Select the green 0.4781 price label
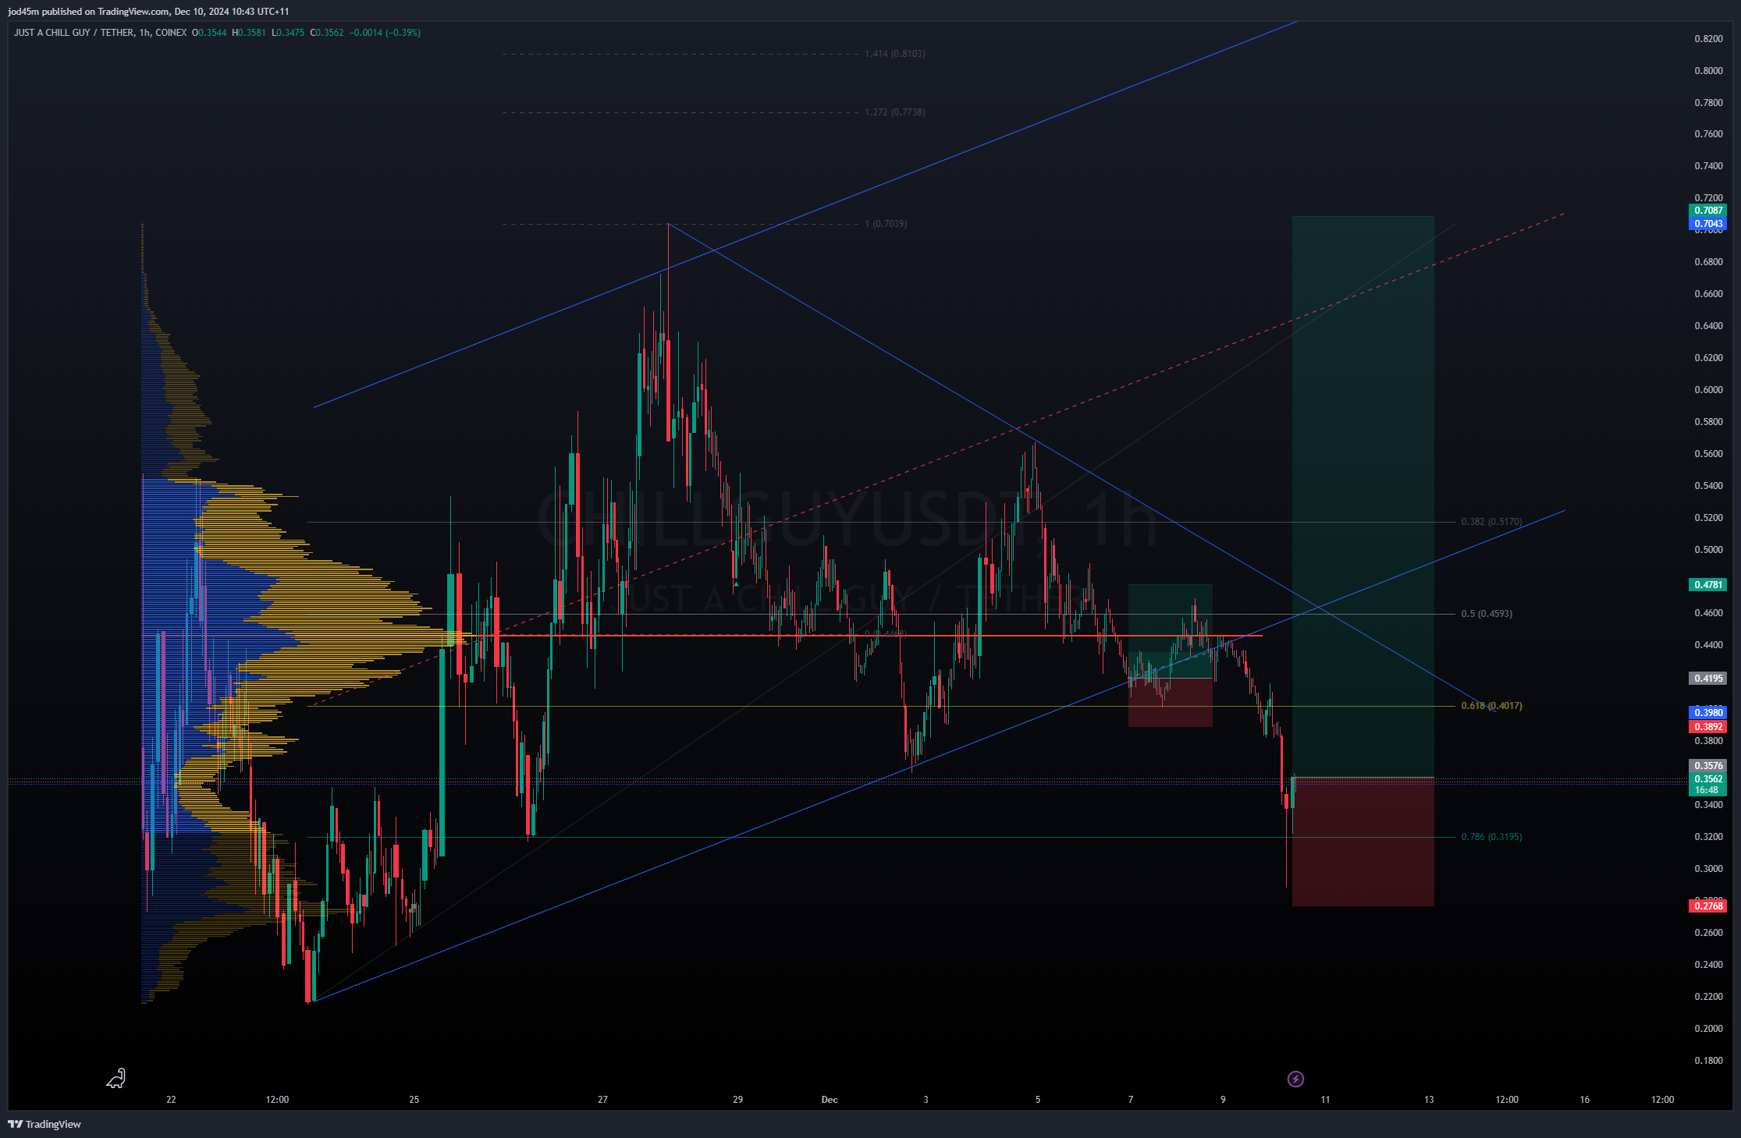This screenshot has width=1741, height=1138. coord(1708,585)
